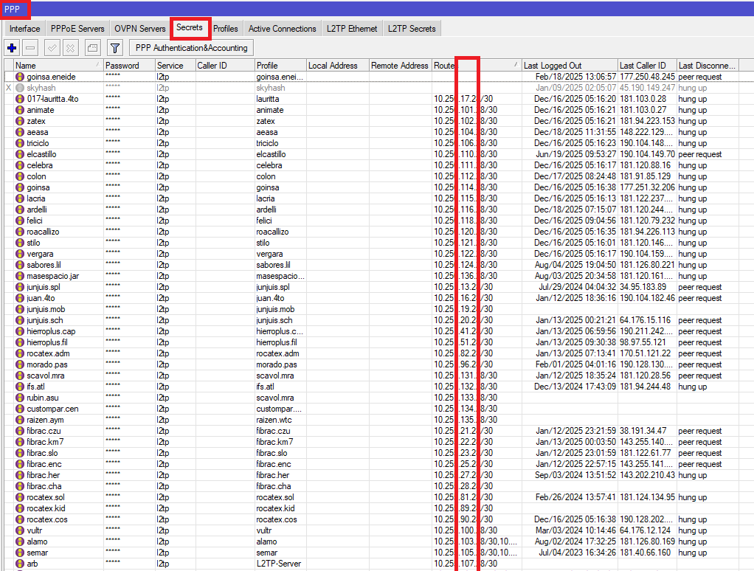Select the goinsa.eneide user icon
The image size is (754, 571).
[20, 77]
